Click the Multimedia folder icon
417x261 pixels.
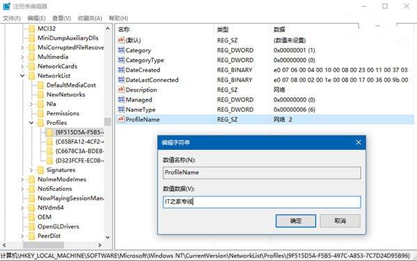coord(32,57)
